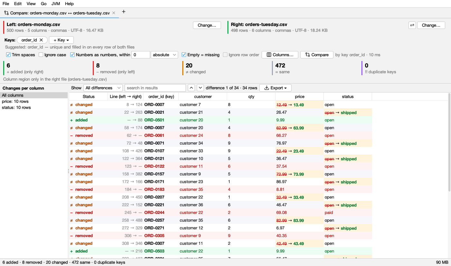451x266 pixels.
Task: Click the Ignore row order checkbox
Action: (x=225, y=55)
